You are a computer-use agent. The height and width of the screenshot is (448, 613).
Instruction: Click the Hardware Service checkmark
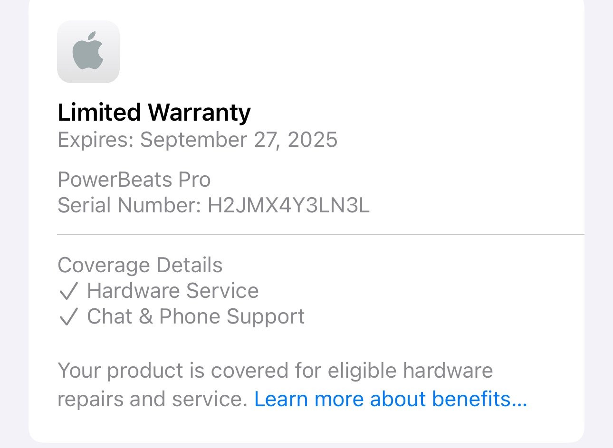(68, 291)
